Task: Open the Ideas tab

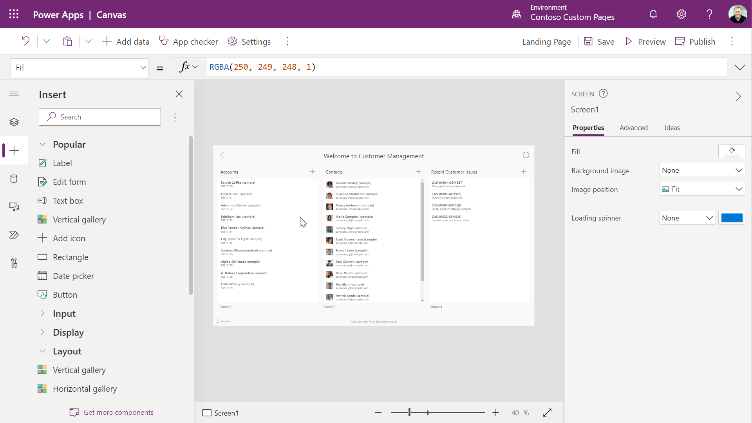Action: (x=672, y=128)
